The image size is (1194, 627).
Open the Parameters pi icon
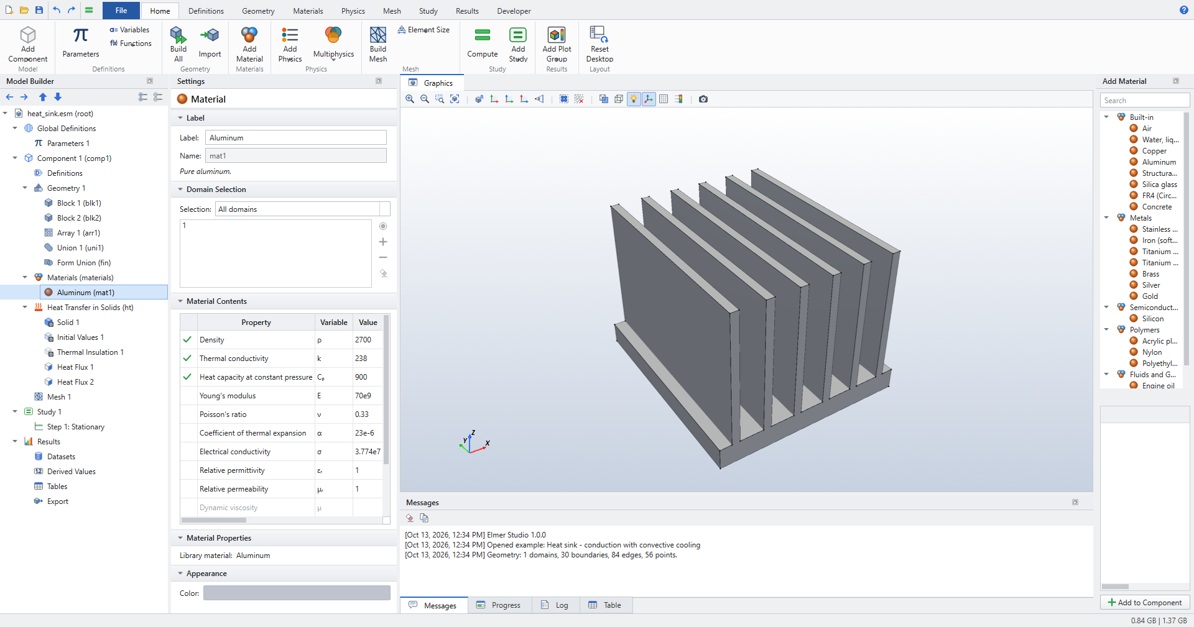coord(81,43)
